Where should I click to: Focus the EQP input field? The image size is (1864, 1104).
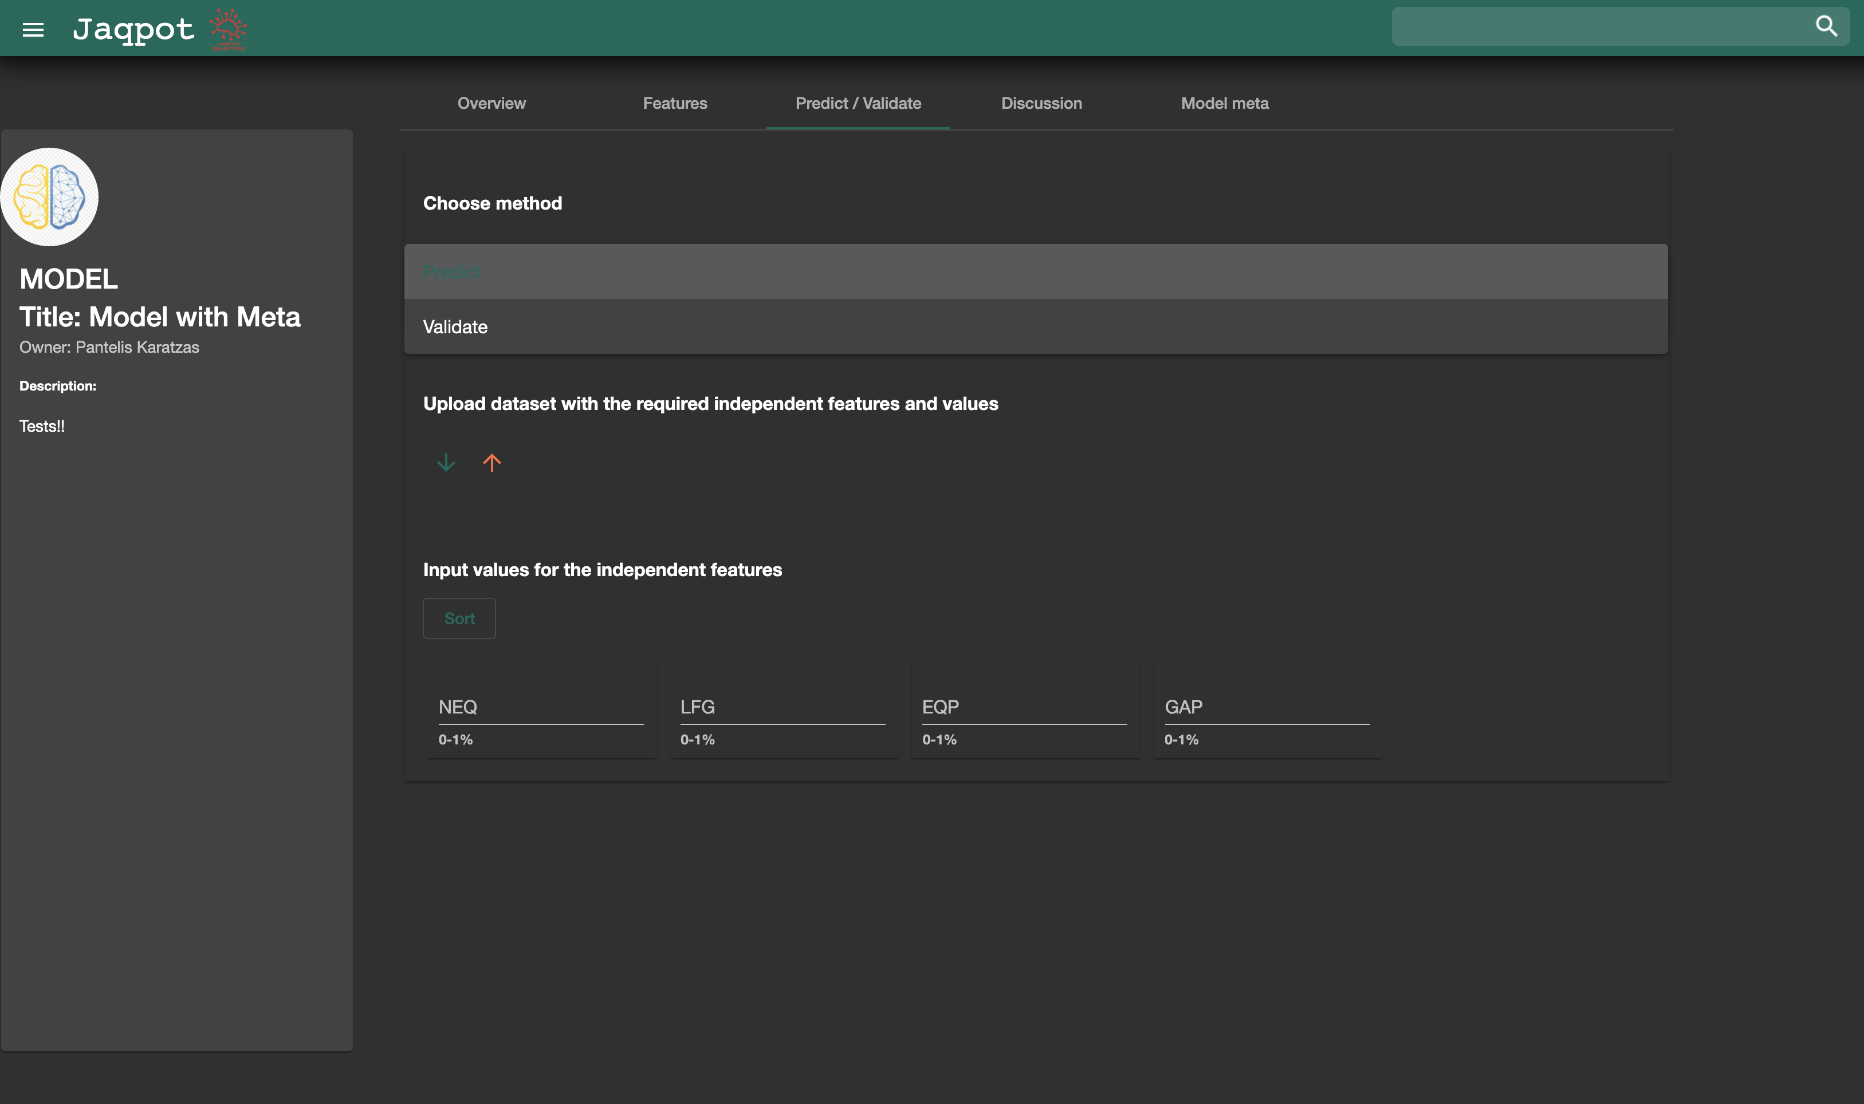coord(1025,708)
